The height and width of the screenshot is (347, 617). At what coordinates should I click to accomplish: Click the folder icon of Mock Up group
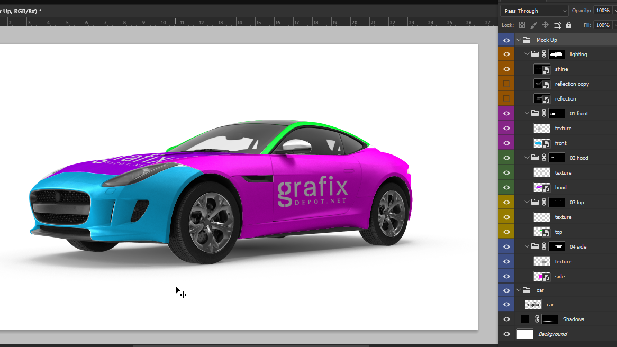click(527, 40)
